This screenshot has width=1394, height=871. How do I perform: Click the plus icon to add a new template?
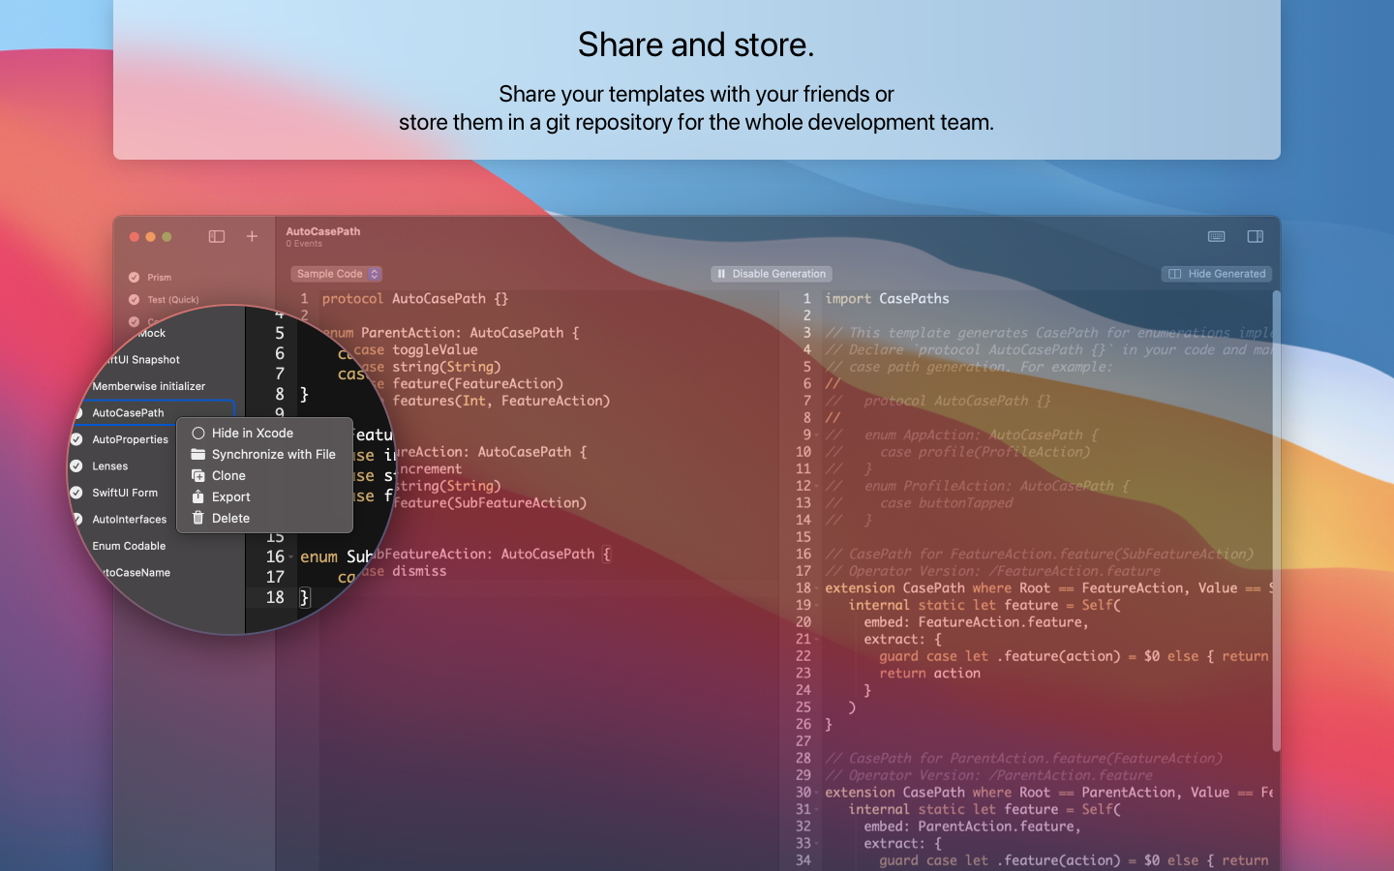pos(251,236)
